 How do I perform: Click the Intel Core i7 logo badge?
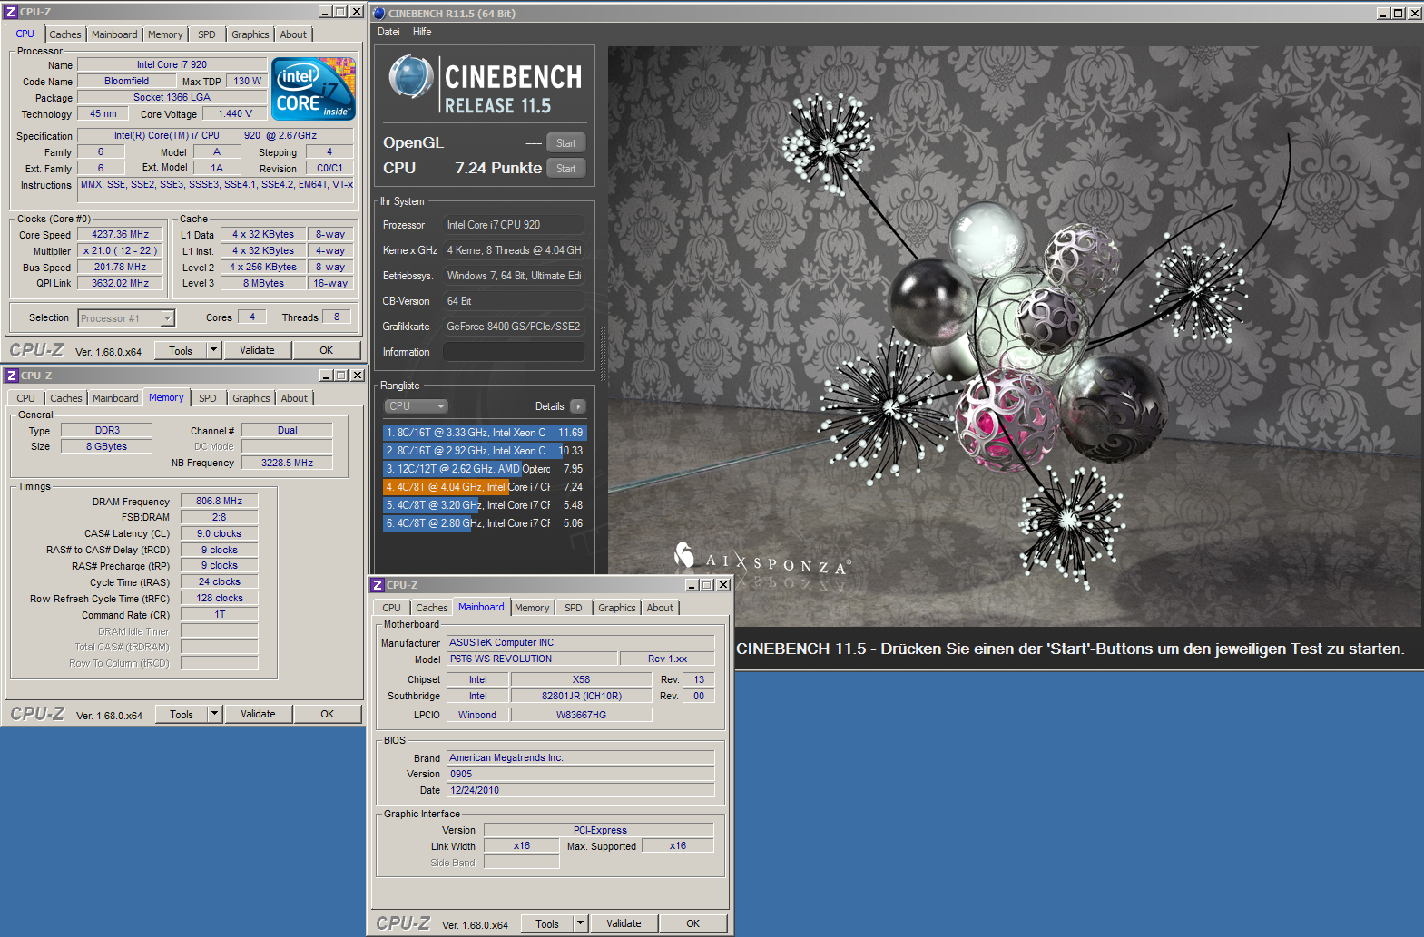tap(313, 89)
